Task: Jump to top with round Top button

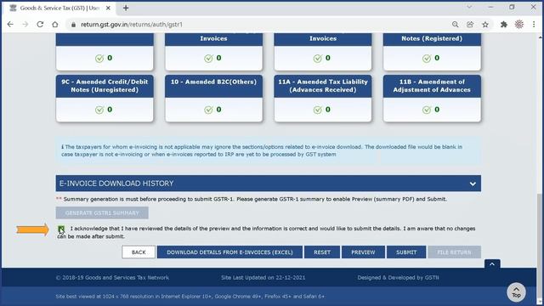Action: 516,292
